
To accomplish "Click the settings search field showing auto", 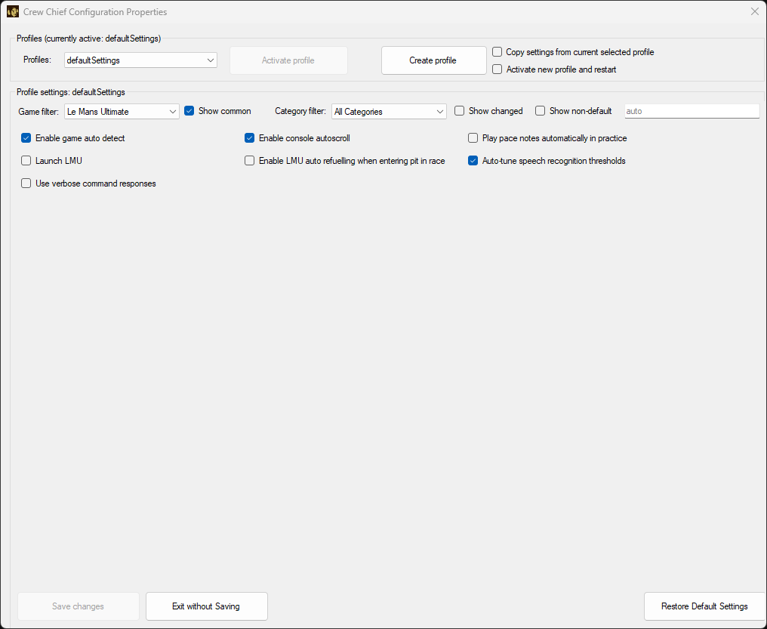I will (692, 110).
